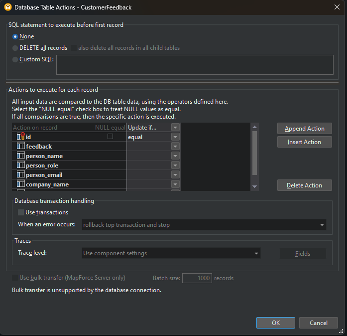Click the person_role column icon
The image size is (347, 336).
tap(21, 165)
